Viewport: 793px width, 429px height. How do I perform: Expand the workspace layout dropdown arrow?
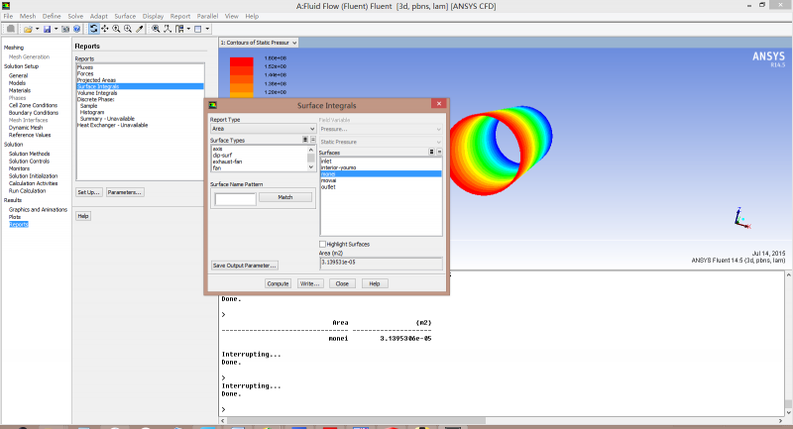[188, 30]
